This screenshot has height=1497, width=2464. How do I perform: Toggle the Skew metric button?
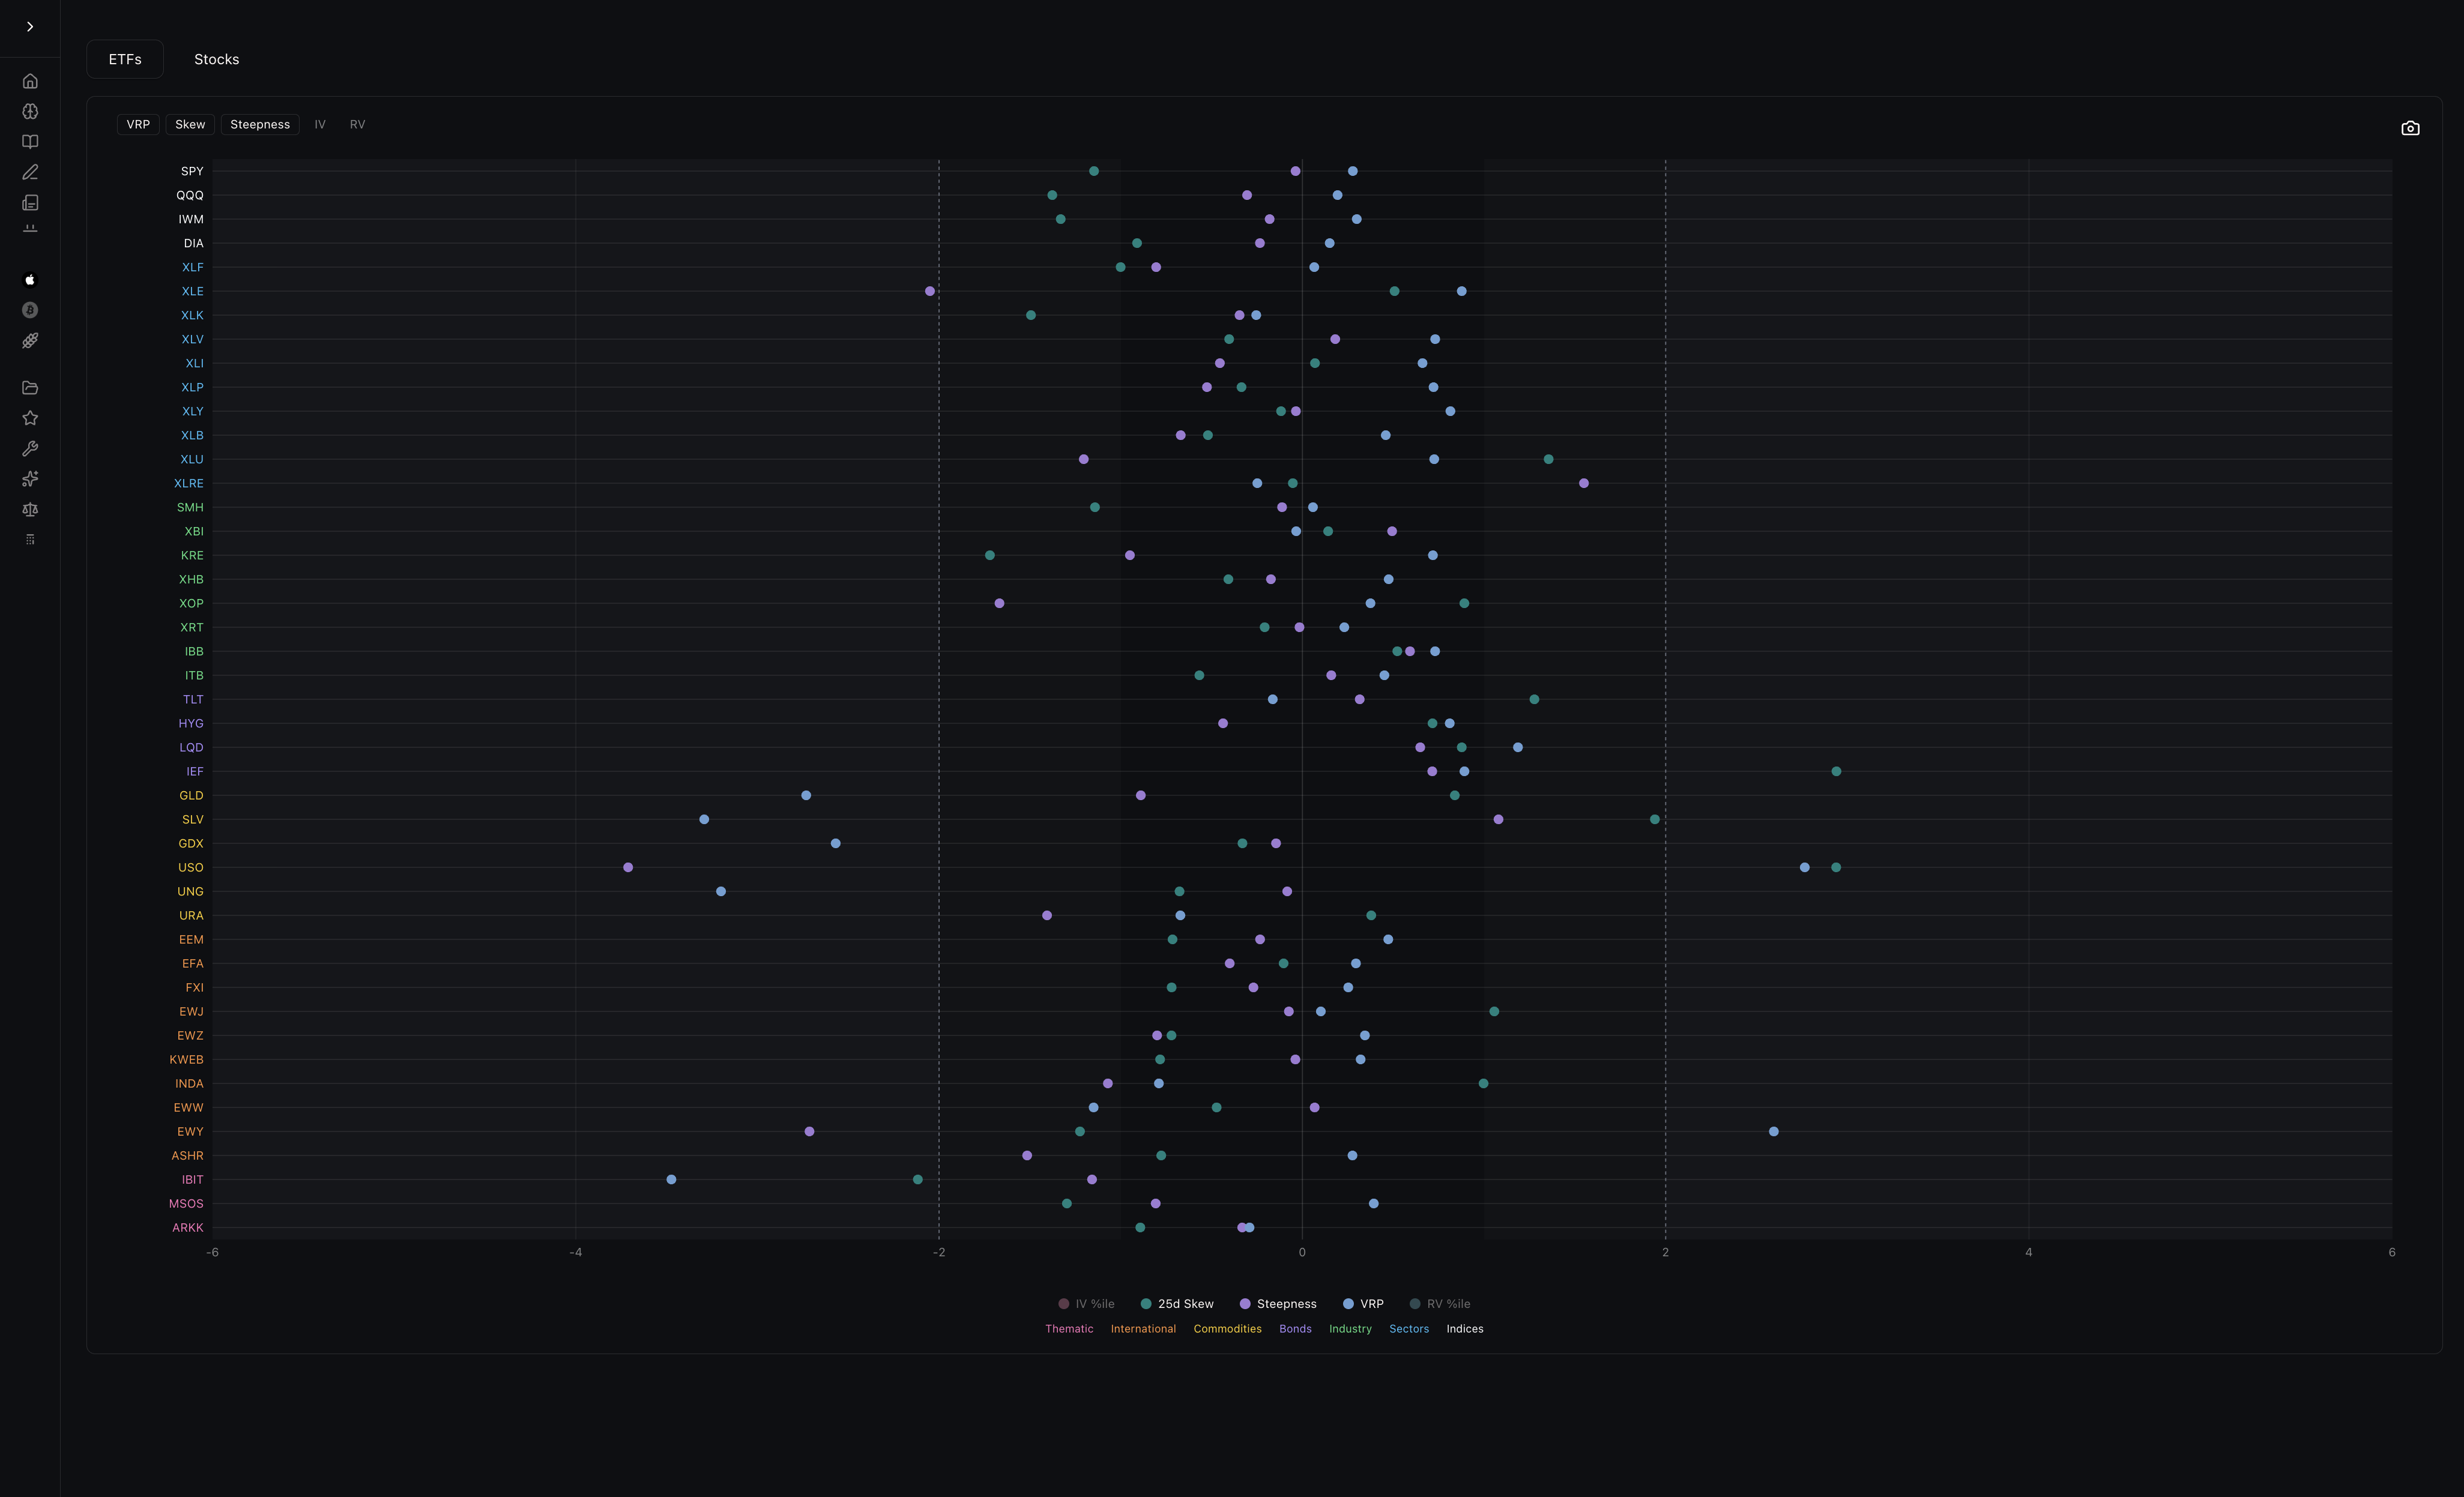190,125
